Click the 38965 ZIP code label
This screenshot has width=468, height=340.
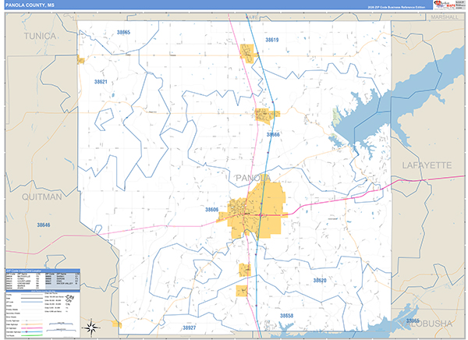point(123,32)
